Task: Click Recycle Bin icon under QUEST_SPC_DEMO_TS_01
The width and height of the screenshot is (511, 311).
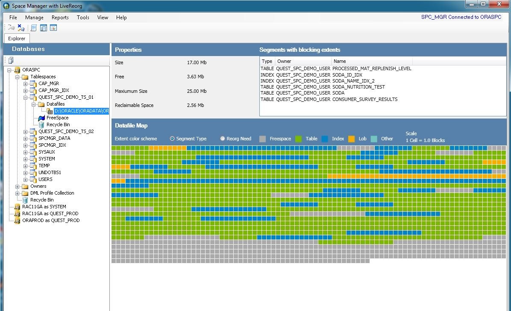Action: (41, 124)
